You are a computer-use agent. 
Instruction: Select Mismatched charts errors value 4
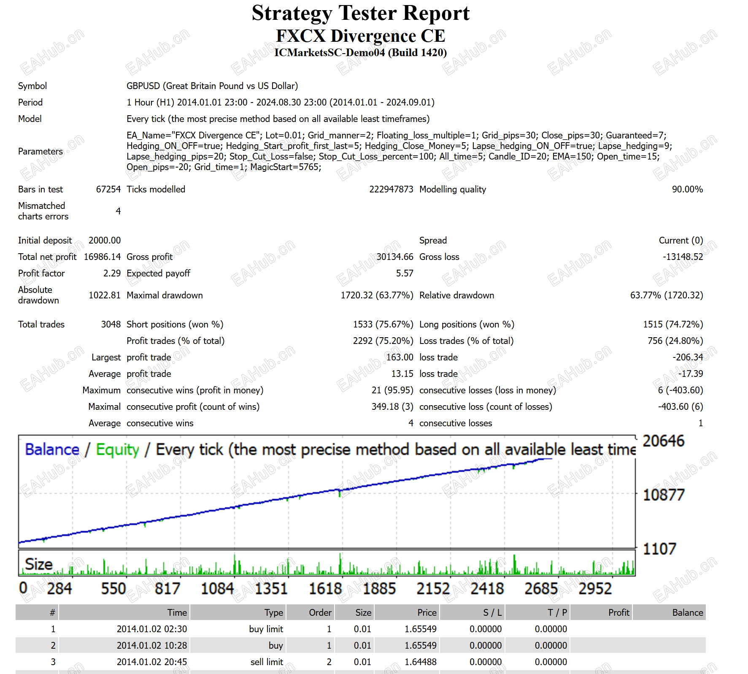tap(119, 211)
